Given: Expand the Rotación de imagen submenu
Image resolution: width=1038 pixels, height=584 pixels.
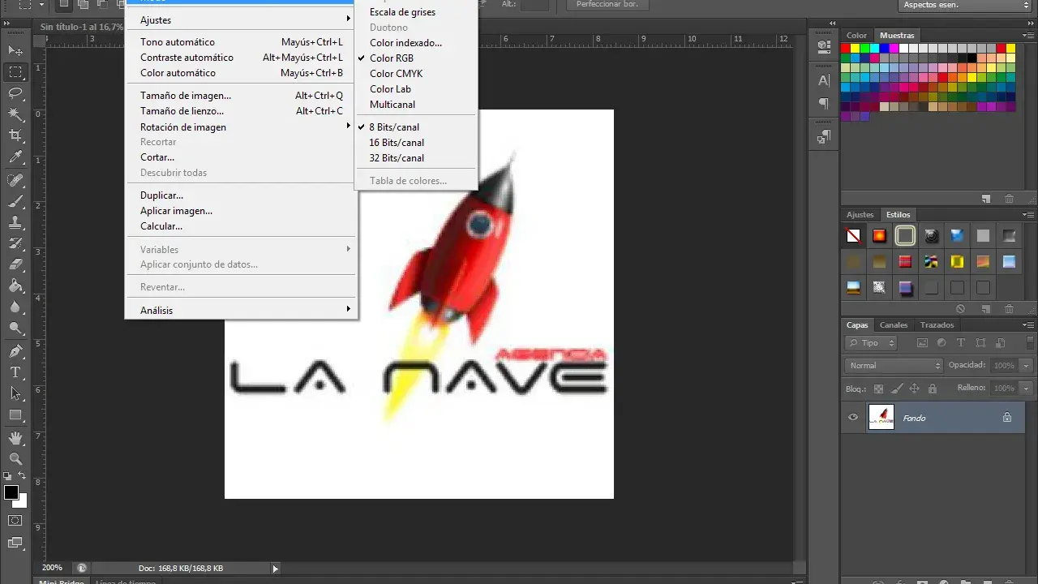Looking at the screenshot, I should pyautogui.click(x=242, y=127).
